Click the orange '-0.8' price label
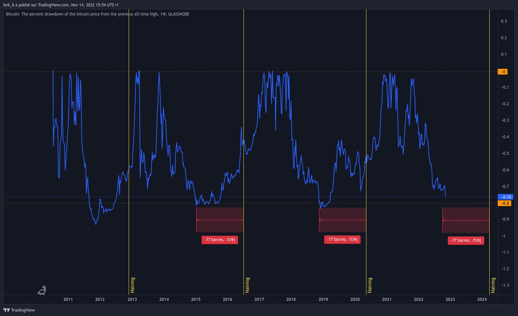The image size is (518, 316). click(505, 203)
